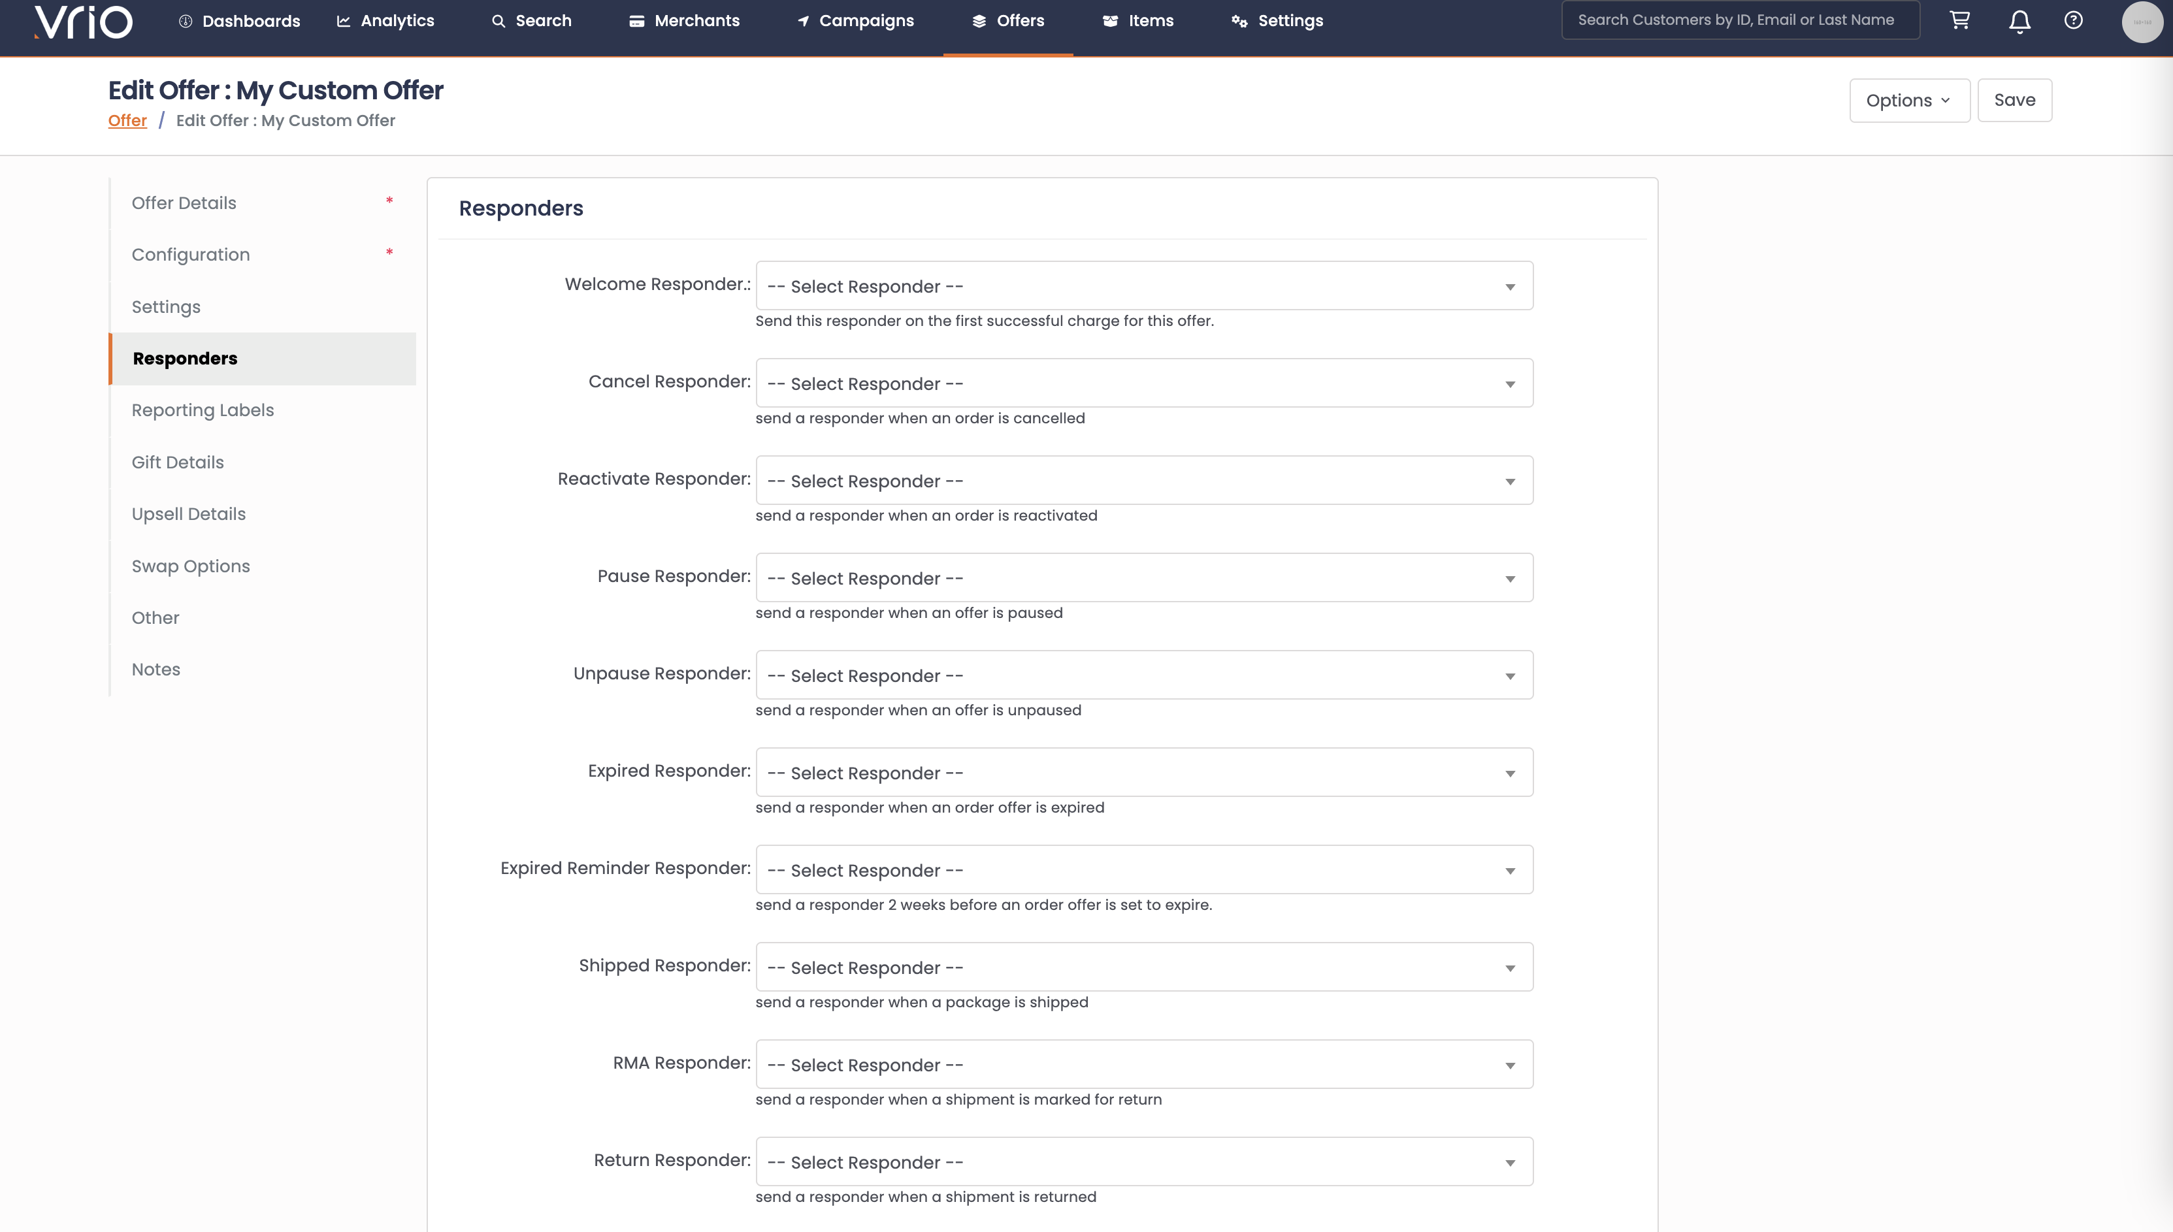This screenshot has width=2173, height=1232.
Task: Open the Expired Responder dropdown
Action: 1144,773
